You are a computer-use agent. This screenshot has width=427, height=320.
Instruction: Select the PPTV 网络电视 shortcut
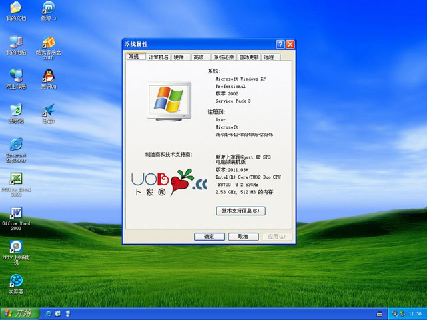point(16,253)
